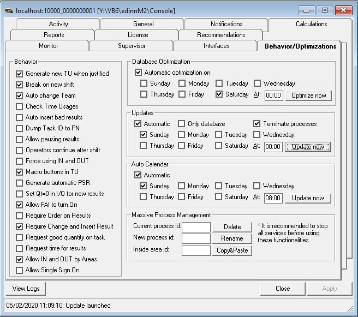Screen dimensions: 358x317
Task: Click Update now in Updates section
Action: coord(308,147)
